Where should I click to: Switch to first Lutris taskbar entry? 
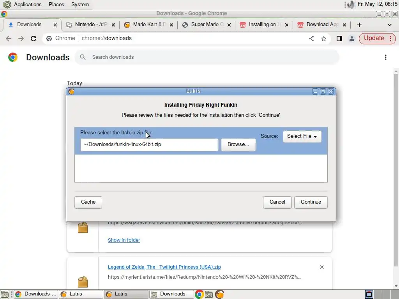tap(81, 294)
